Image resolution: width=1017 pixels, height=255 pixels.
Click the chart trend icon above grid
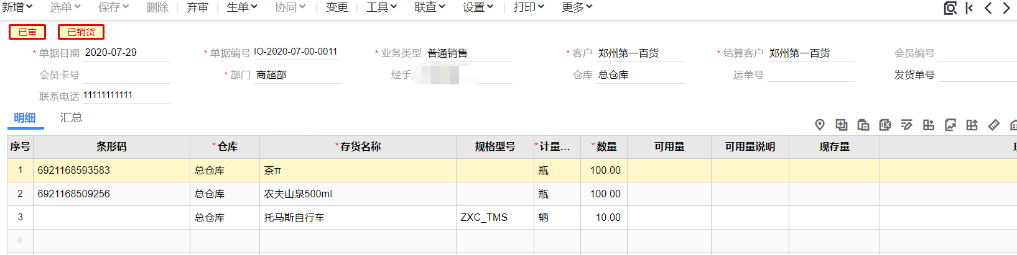click(950, 125)
